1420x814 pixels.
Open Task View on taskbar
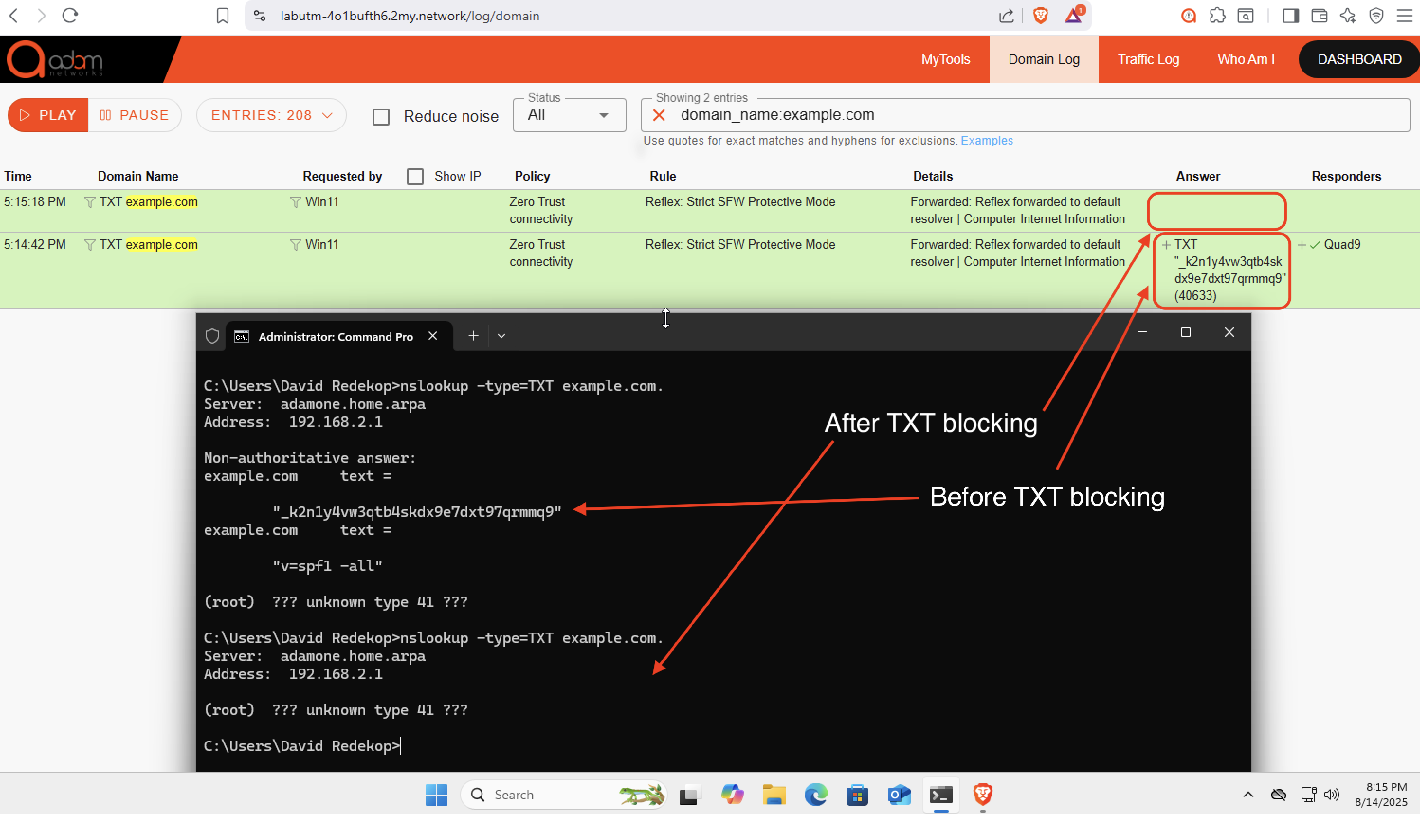690,795
